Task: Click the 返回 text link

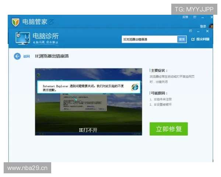Action: [27, 56]
